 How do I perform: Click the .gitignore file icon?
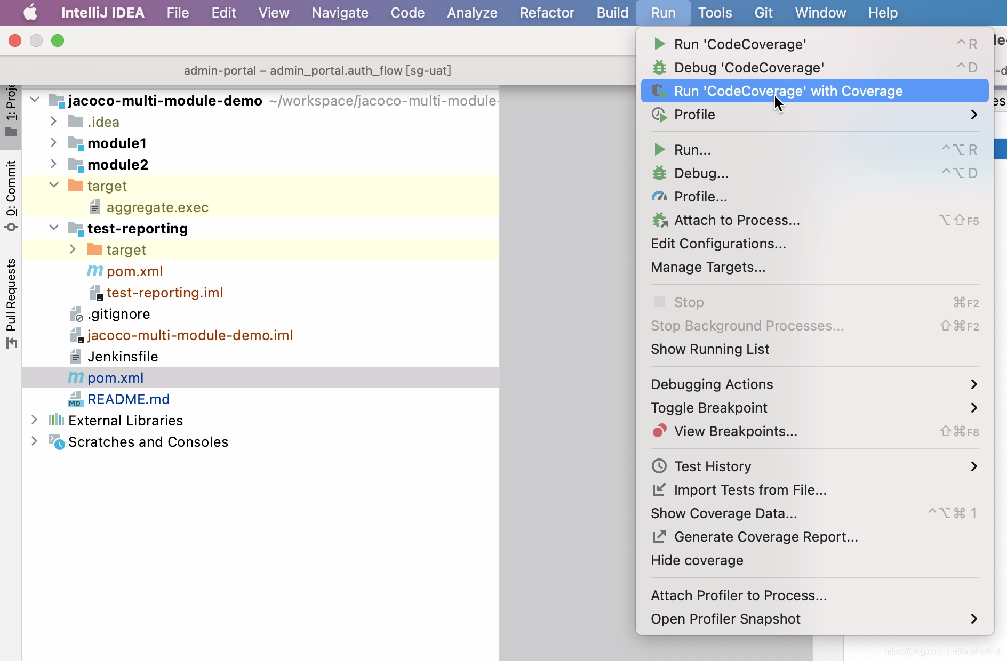(x=76, y=314)
